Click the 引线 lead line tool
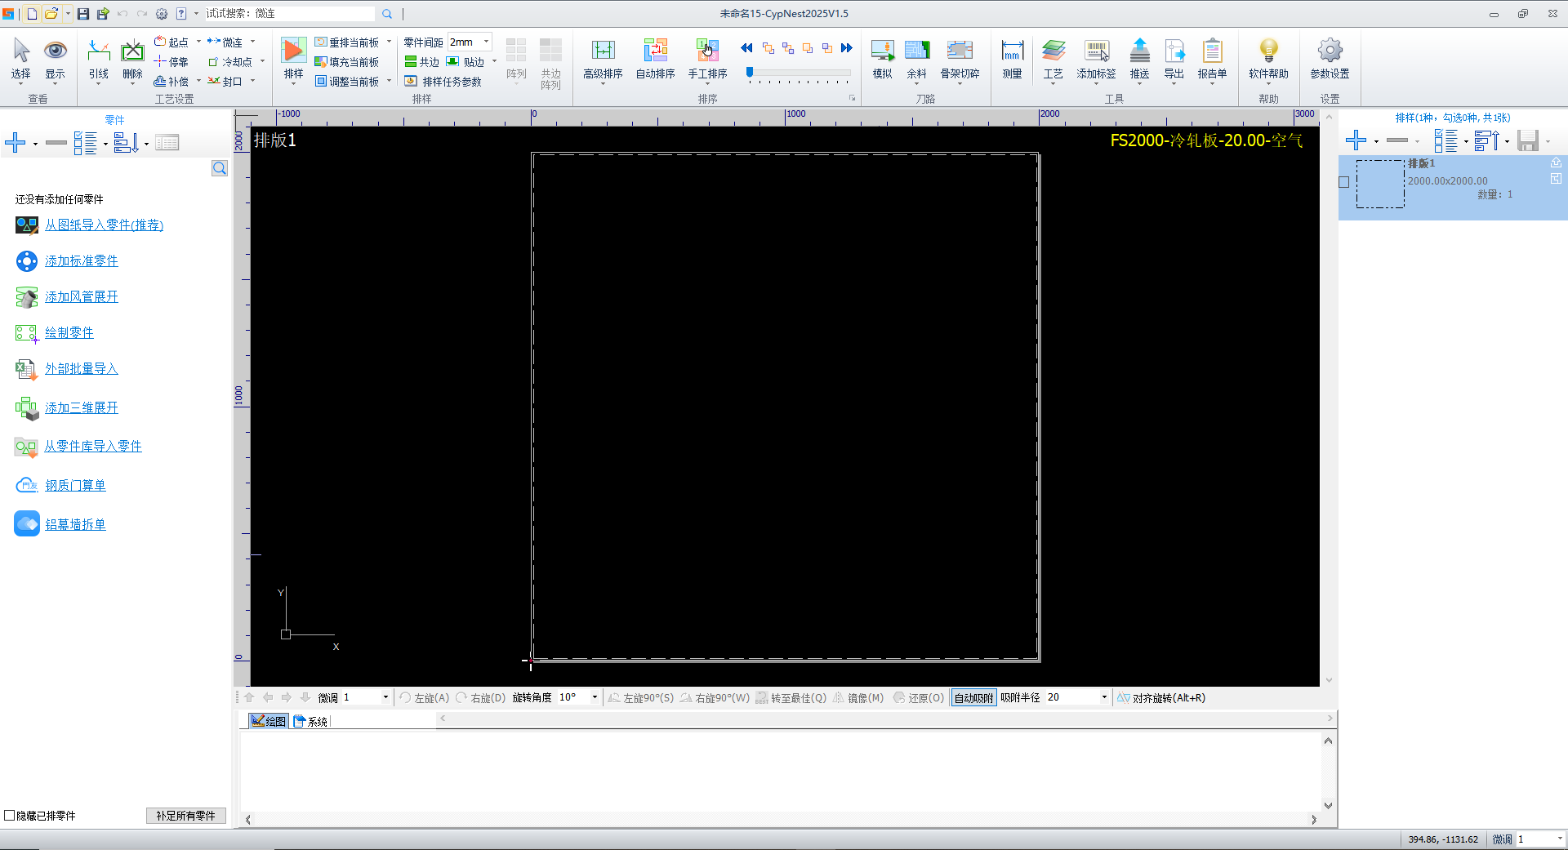The image size is (1568, 850). [x=99, y=59]
